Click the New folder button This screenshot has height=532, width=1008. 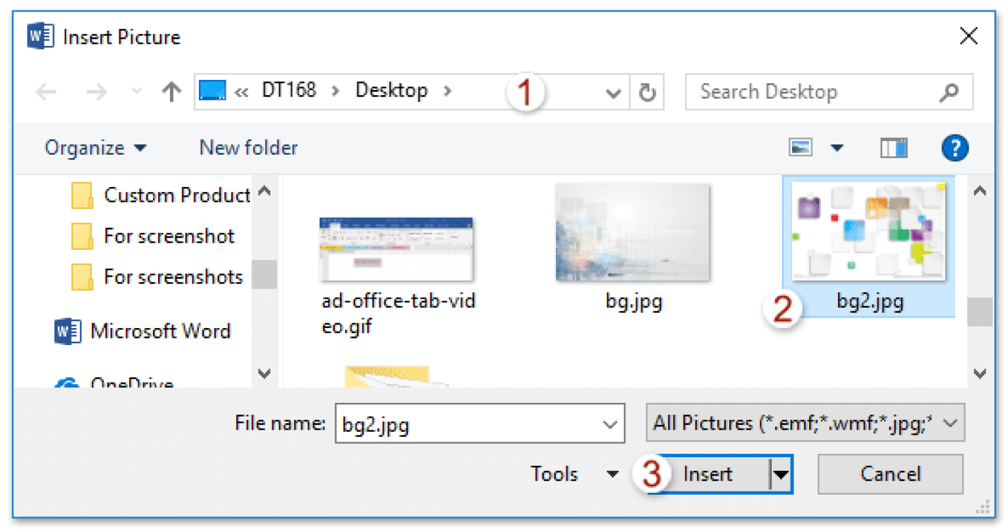tap(248, 148)
